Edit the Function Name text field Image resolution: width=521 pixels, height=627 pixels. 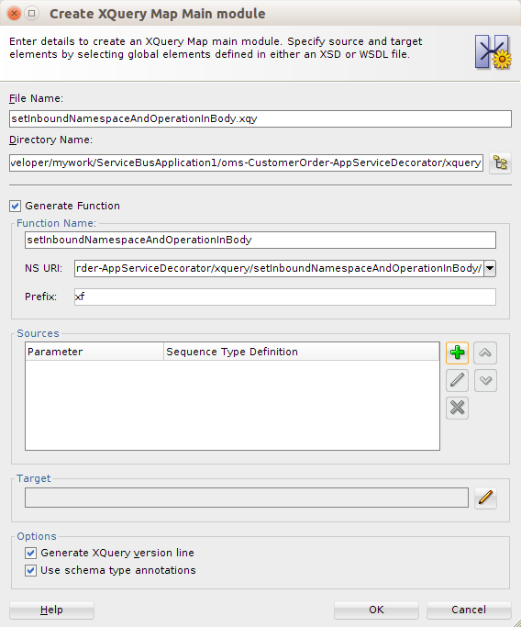(x=260, y=240)
